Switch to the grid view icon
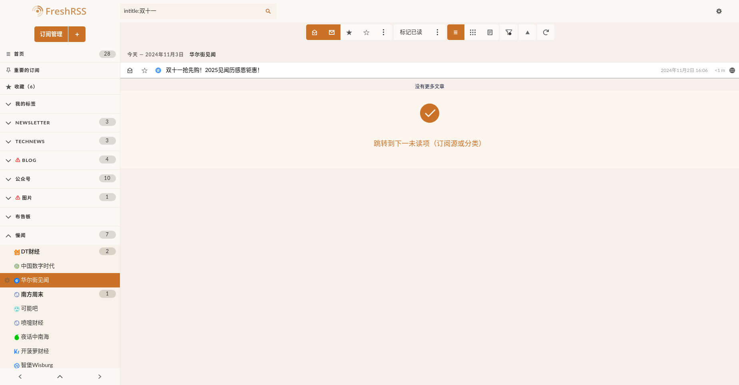Image resolution: width=739 pixels, height=385 pixels. tap(473, 32)
